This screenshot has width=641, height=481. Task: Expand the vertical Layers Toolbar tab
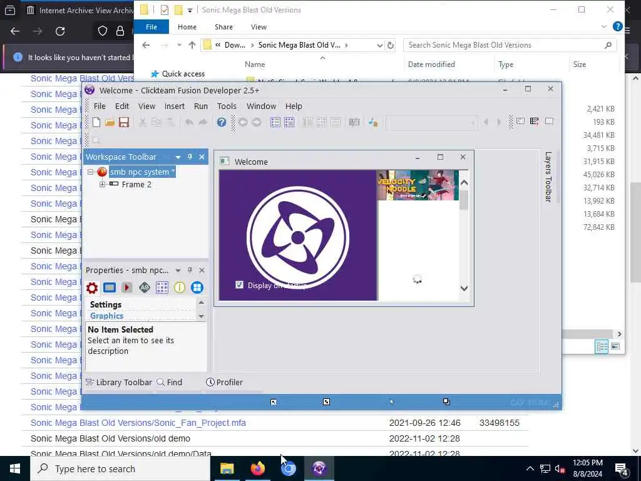548,177
